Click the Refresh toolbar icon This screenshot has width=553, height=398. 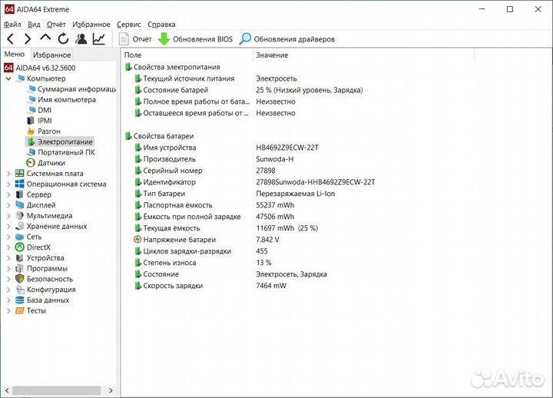(63, 39)
